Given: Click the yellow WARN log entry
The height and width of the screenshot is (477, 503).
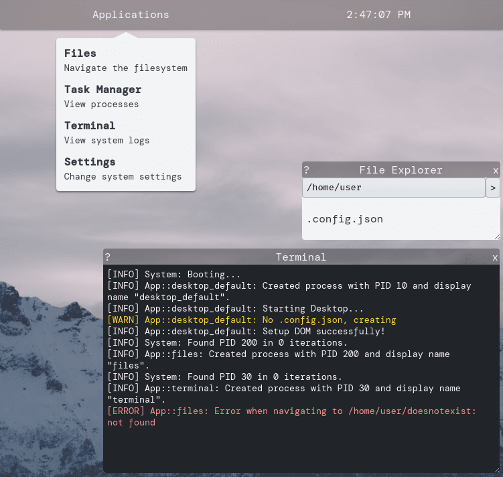Looking at the screenshot, I should pyautogui.click(x=251, y=320).
